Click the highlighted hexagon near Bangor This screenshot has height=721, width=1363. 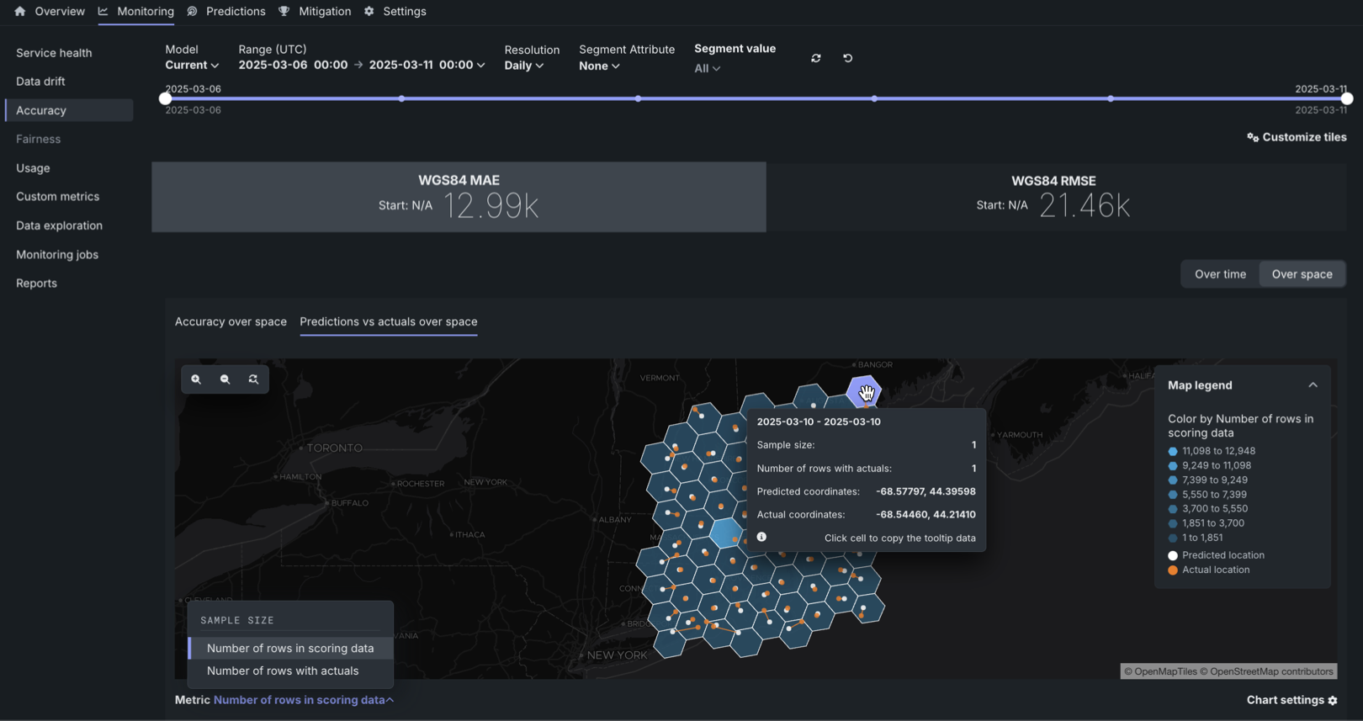[864, 391]
